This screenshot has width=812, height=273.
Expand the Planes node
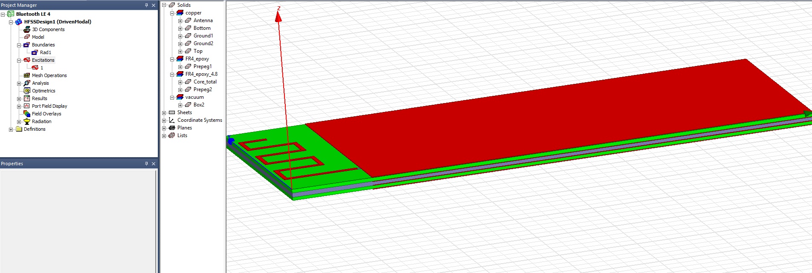click(164, 128)
